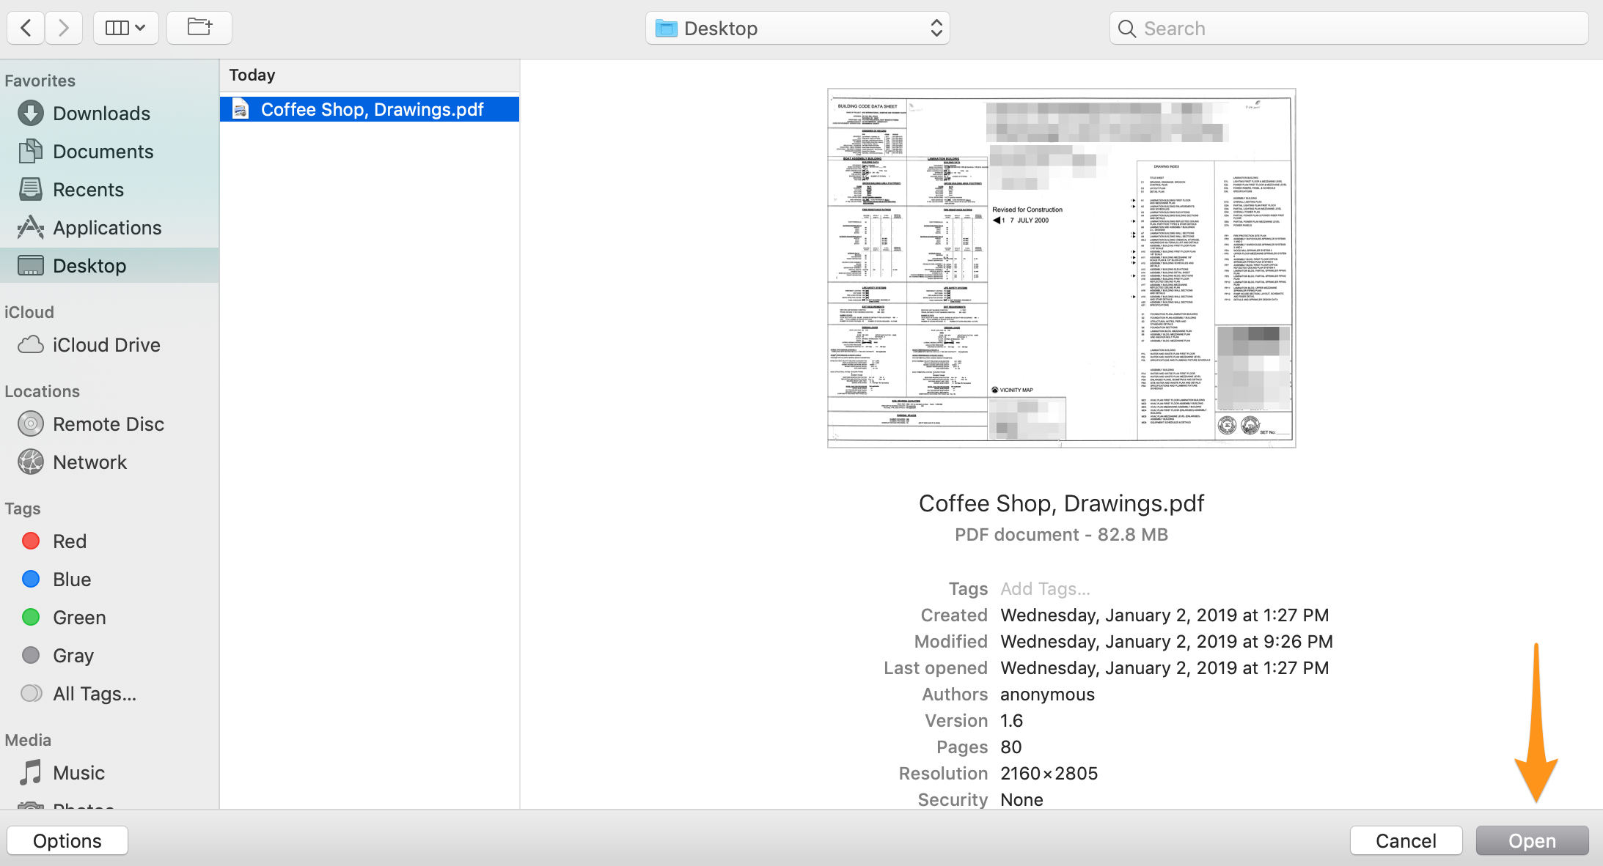Open column view mode dropdown
This screenshot has height=866, width=1603.
point(125,28)
